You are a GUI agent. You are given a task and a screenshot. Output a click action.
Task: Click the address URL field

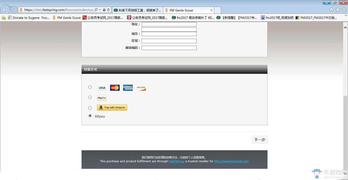click(x=59, y=10)
